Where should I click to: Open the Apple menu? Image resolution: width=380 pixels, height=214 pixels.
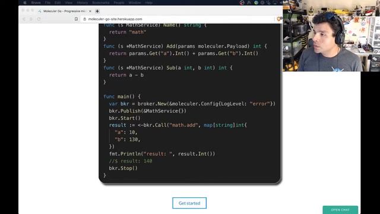(x=25, y=2)
